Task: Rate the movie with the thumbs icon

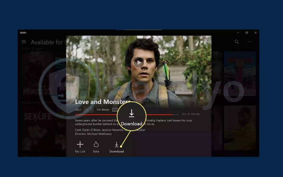Action: pos(96,147)
